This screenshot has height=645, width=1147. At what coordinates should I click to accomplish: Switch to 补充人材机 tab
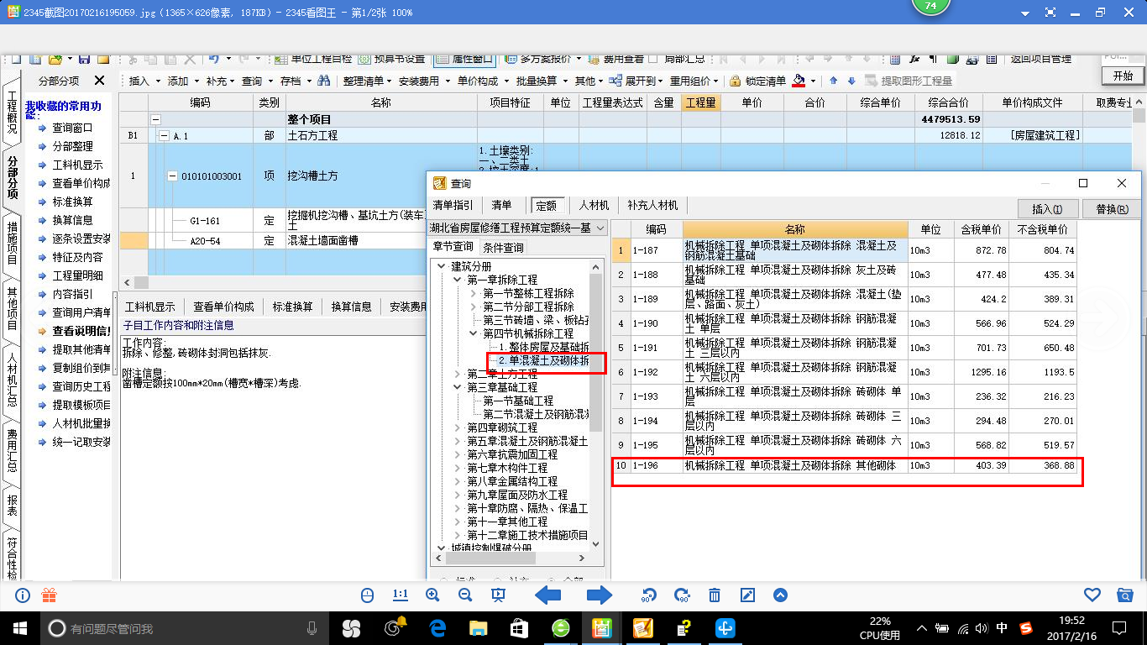[x=652, y=205]
